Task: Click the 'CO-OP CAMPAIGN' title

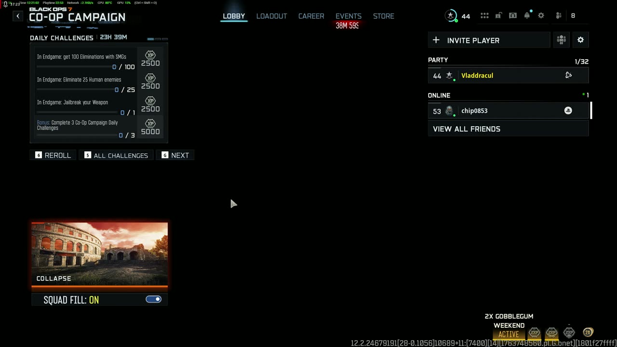Action: tap(77, 17)
